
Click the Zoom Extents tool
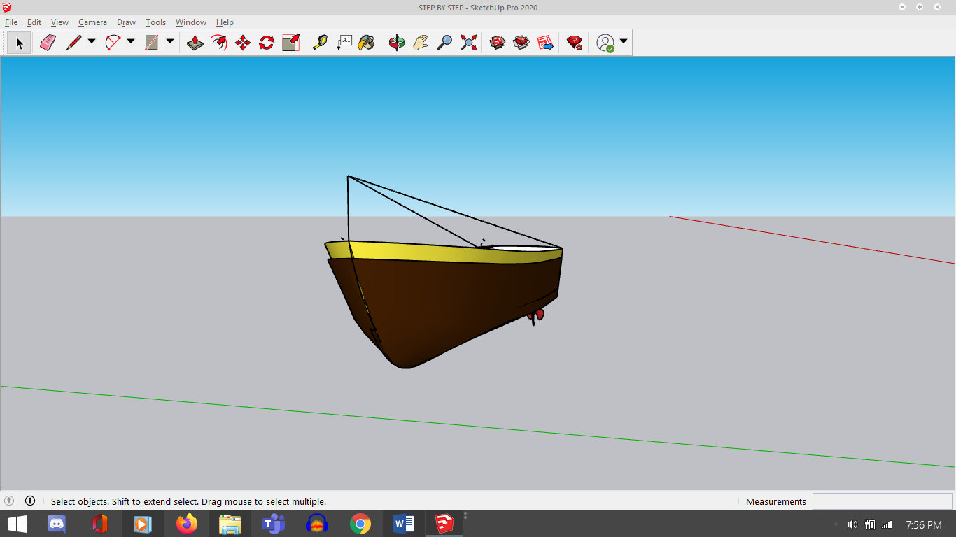[468, 43]
